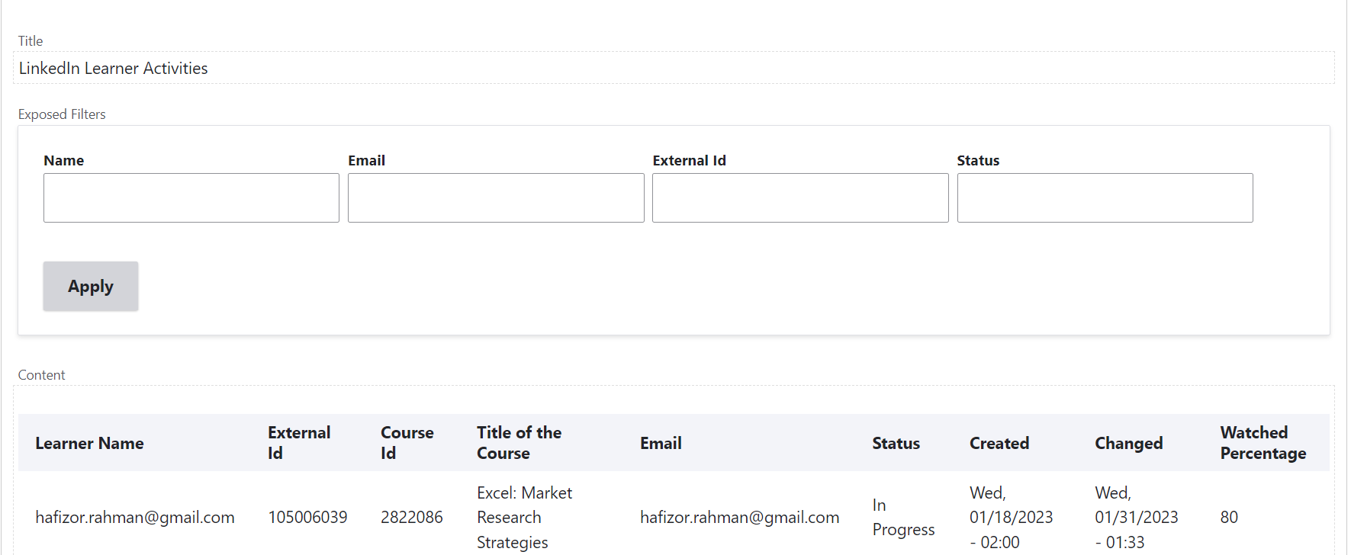Click the External Id table column header
Viewport: 1351px width, 555px height.
(299, 443)
